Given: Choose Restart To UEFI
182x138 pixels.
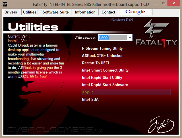Looking at the screenshot, I should 96,63.
